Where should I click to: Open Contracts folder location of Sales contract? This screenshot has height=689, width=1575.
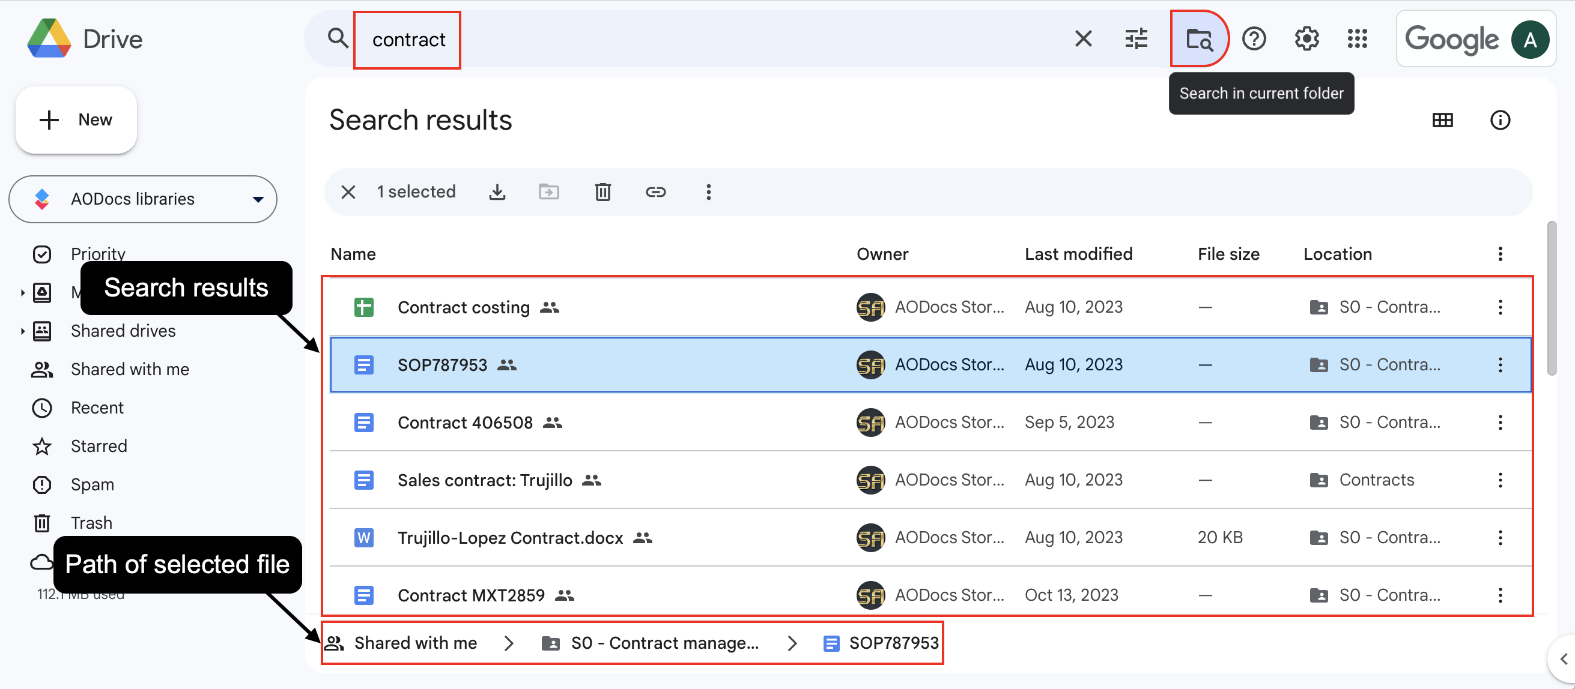click(1362, 480)
